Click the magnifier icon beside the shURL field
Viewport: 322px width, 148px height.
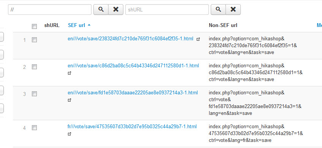tap(218, 10)
